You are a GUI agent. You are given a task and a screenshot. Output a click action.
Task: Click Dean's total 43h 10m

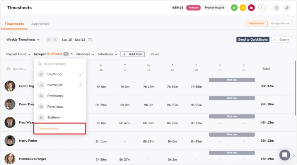pyautogui.click(x=267, y=104)
